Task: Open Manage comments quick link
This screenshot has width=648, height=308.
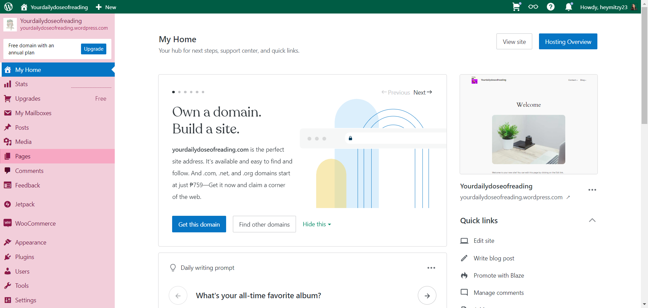Action: coord(499,293)
